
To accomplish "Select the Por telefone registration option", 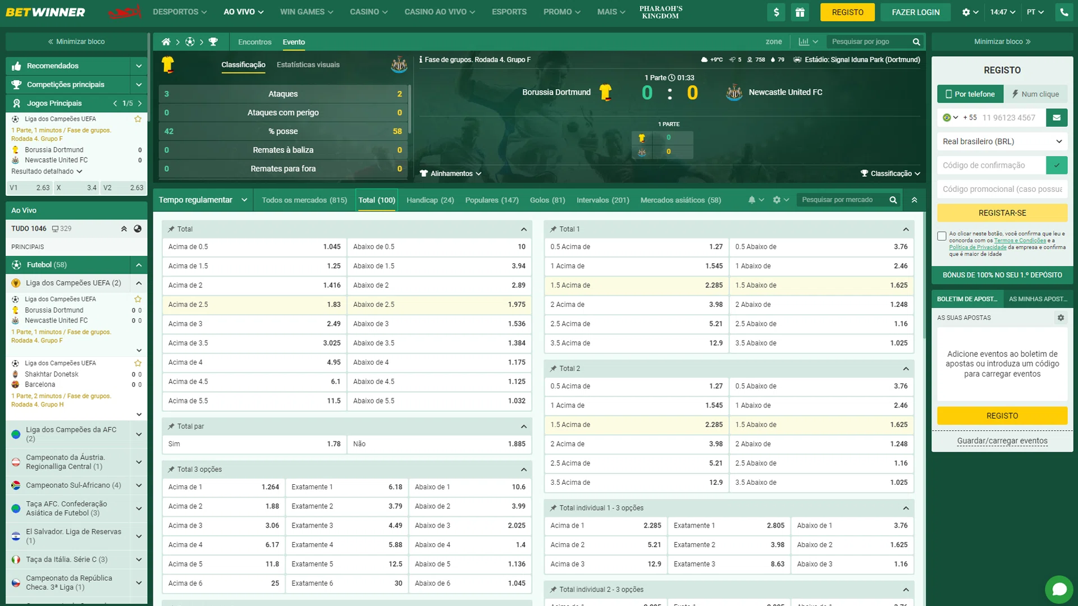I will tap(970, 94).
